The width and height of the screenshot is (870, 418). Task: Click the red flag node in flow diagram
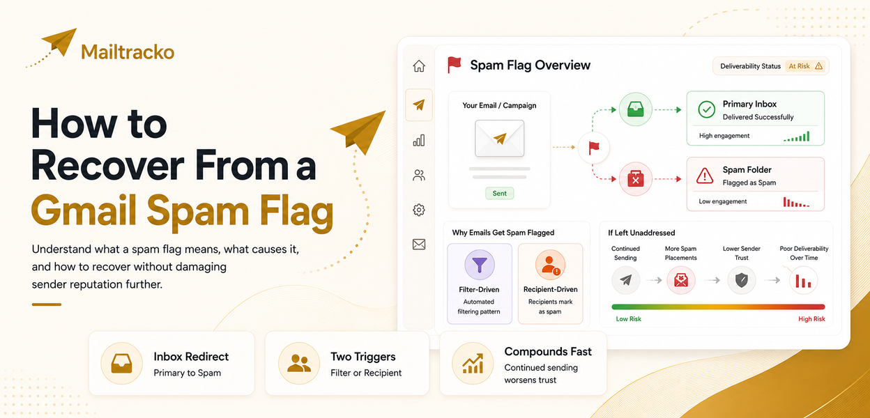594,147
